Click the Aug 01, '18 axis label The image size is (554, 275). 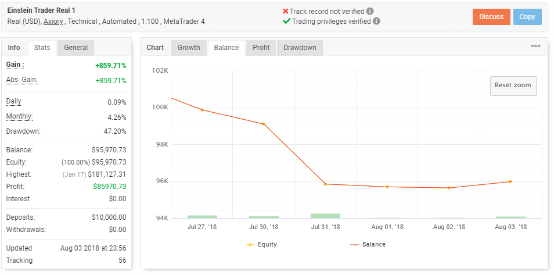[x=387, y=227]
